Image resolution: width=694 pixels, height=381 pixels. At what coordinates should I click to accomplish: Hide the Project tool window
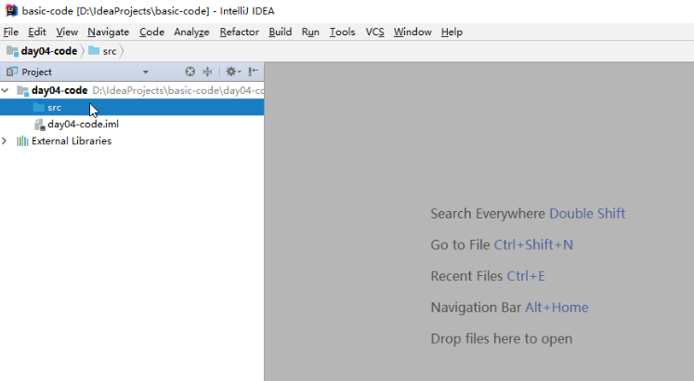point(254,72)
